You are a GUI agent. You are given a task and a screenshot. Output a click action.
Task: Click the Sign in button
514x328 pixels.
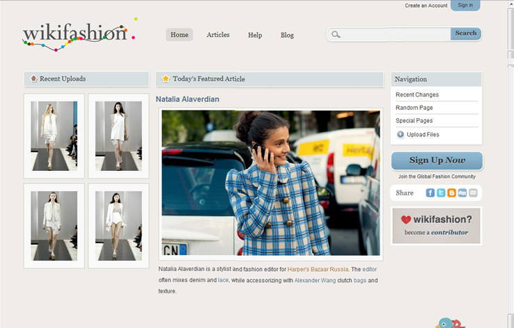pos(465,6)
